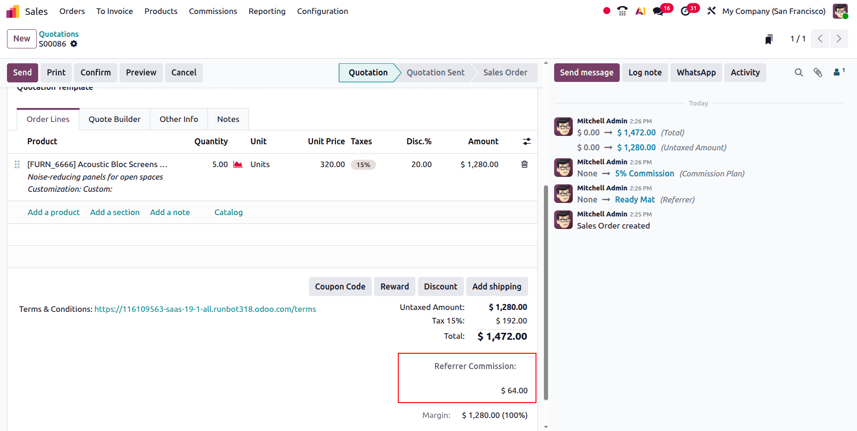This screenshot has width=857, height=431.
Task: Edit the quantity 5.00 cell
Action: coord(220,164)
